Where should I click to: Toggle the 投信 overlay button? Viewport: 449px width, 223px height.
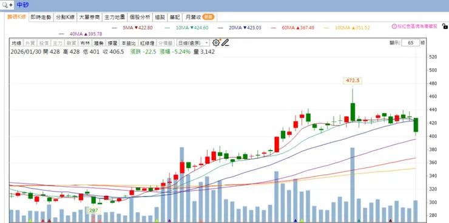click(x=44, y=44)
